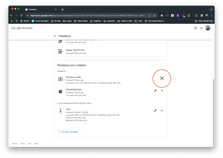
Task: Open the Google Account profile avatar
Action: pyautogui.click(x=208, y=28)
